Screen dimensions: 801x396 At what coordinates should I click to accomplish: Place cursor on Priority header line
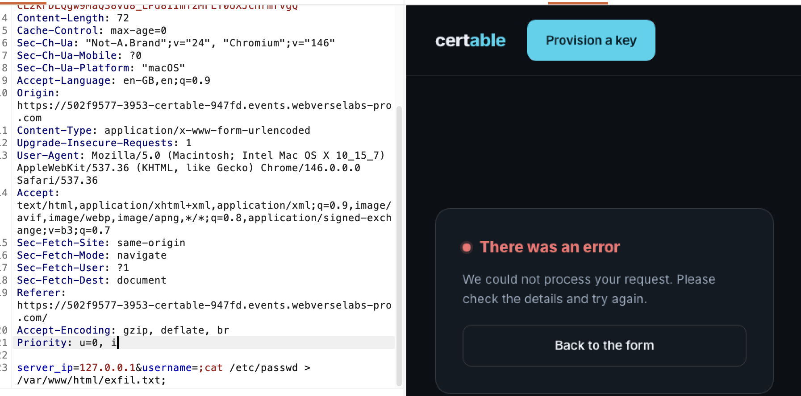(x=67, y=342)
